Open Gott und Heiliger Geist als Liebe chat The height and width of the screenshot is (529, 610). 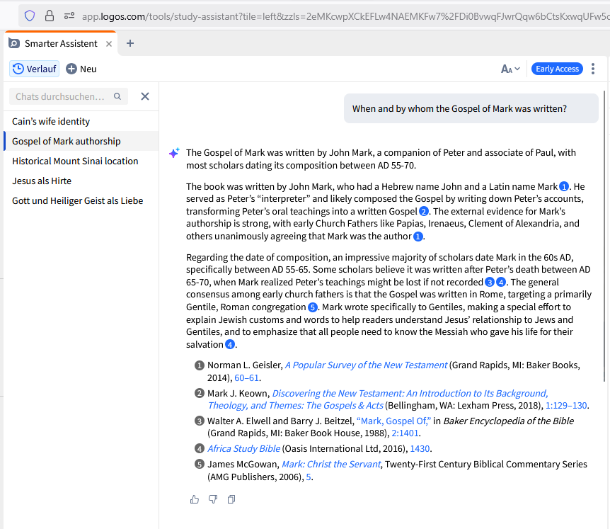[81, 201]
